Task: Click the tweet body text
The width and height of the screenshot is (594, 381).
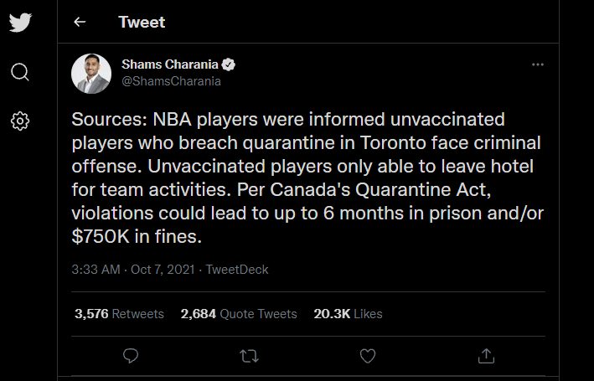Action: pos(307,178)
